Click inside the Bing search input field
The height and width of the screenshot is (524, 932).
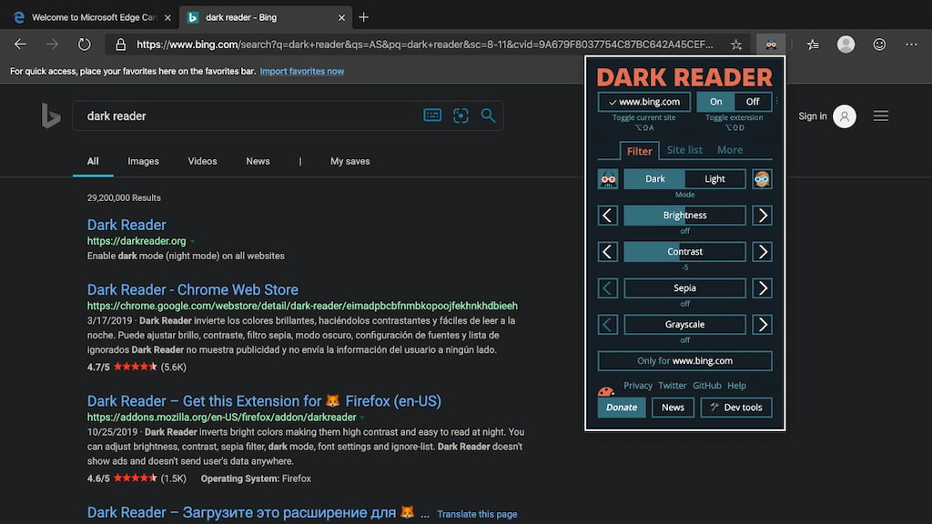pos(228,116)
